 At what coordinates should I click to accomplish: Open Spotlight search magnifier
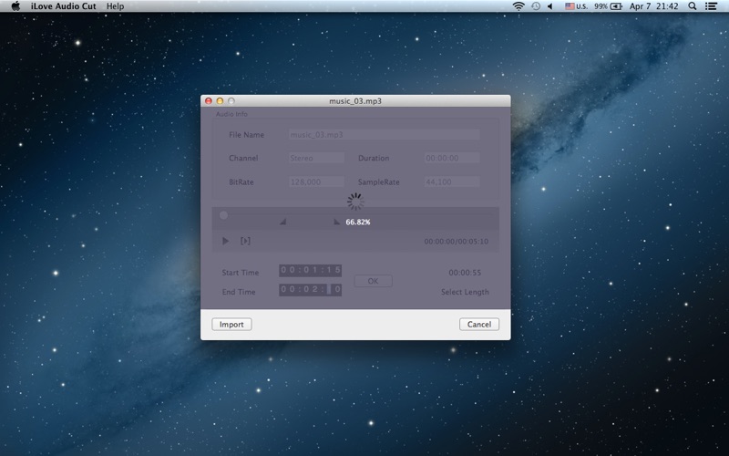click(x=692, y=6)
